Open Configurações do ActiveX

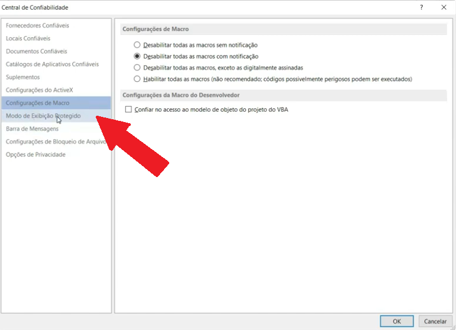(x=39, y=90)
